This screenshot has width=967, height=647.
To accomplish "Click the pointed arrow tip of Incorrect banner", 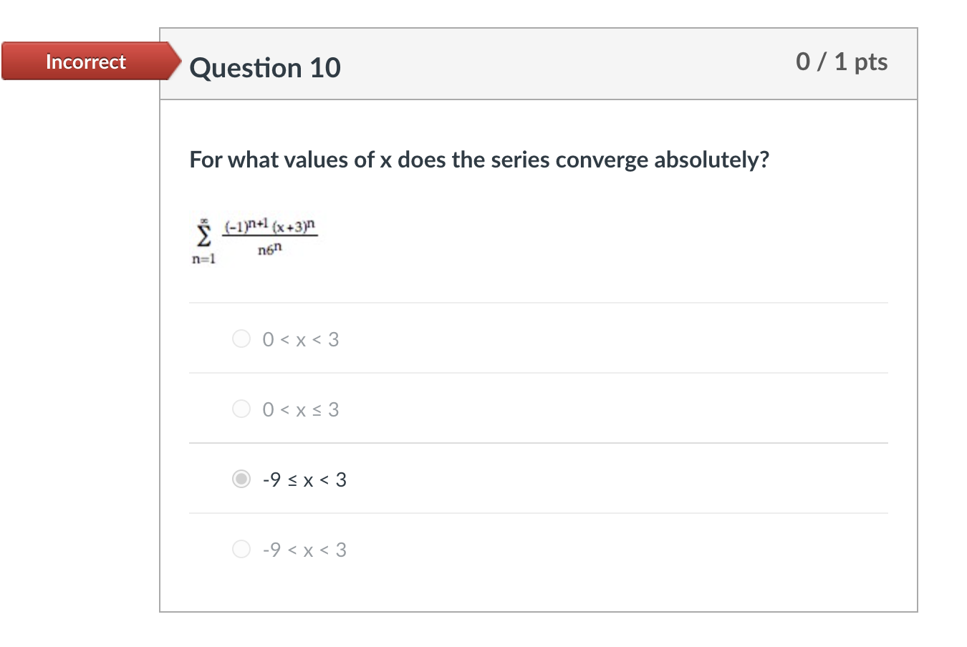I will click(x=176, y=62).
